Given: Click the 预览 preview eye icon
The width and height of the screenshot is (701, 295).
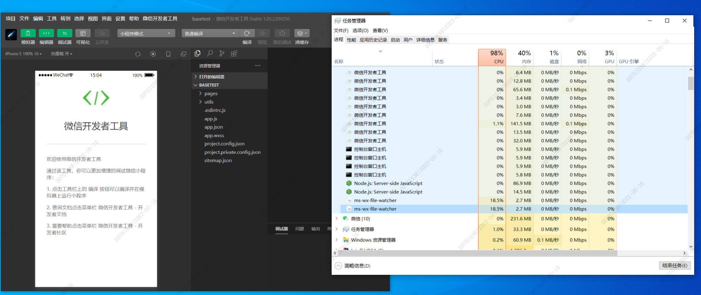Looking at the screenshot, I should coord(262,33).
